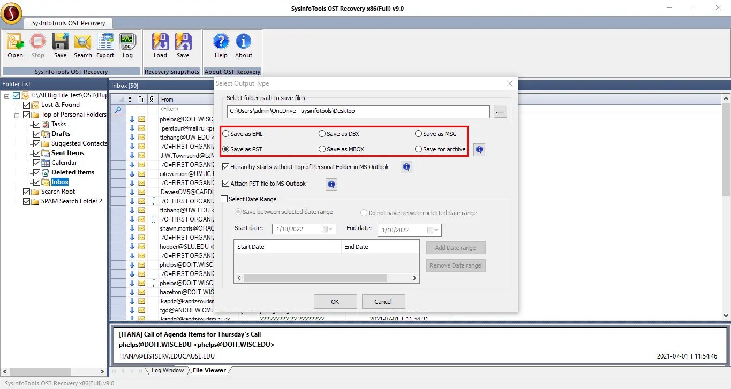Collapse Top of Personal Folders node
This screenshot has height=389, width=731.
click(x=18, y=115)
